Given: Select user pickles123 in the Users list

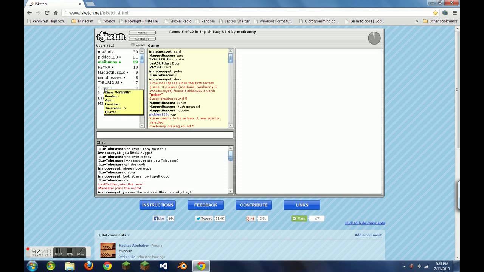Looking at the screenshot, I should 118,57.
